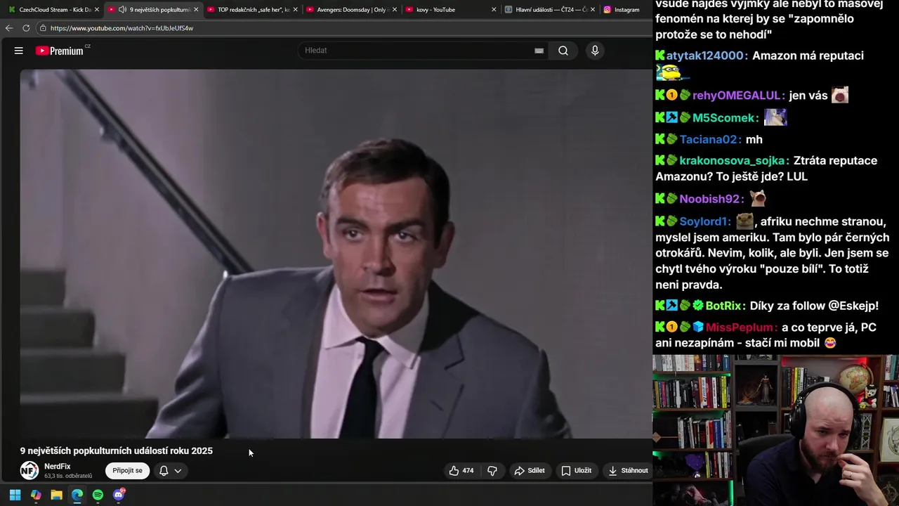This screenshot has width=899, height=506.
Task: Open Spotify from the taskbar
Action: [98, 495]
